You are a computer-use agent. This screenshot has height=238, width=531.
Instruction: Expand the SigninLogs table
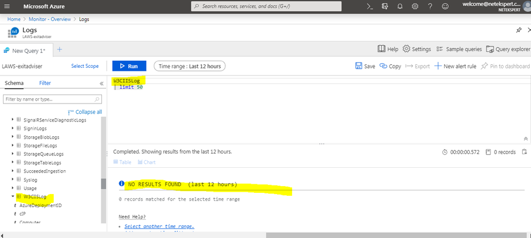(x=13, y=128)
